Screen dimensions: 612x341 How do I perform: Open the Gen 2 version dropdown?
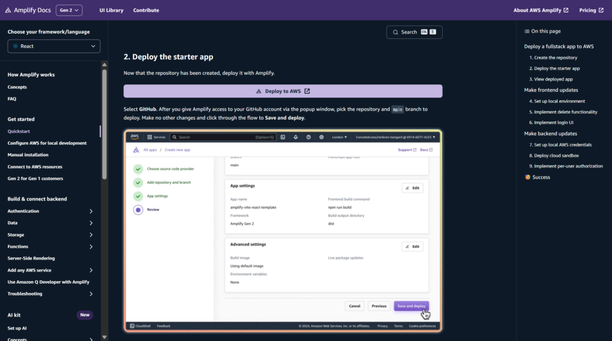69,10
